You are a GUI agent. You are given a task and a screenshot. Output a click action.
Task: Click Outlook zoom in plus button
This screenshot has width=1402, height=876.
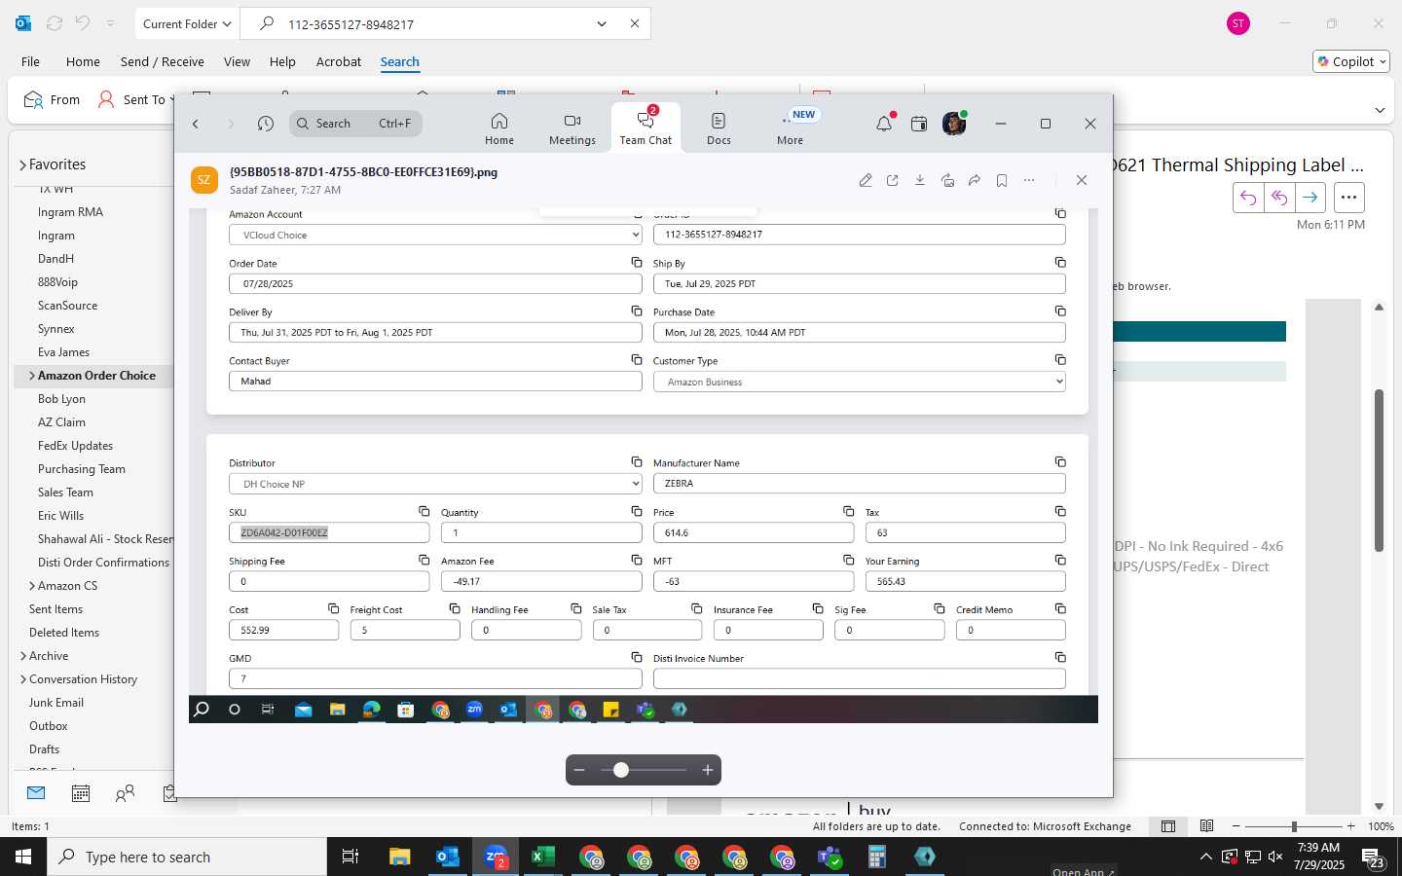(x=1350, y=826)
